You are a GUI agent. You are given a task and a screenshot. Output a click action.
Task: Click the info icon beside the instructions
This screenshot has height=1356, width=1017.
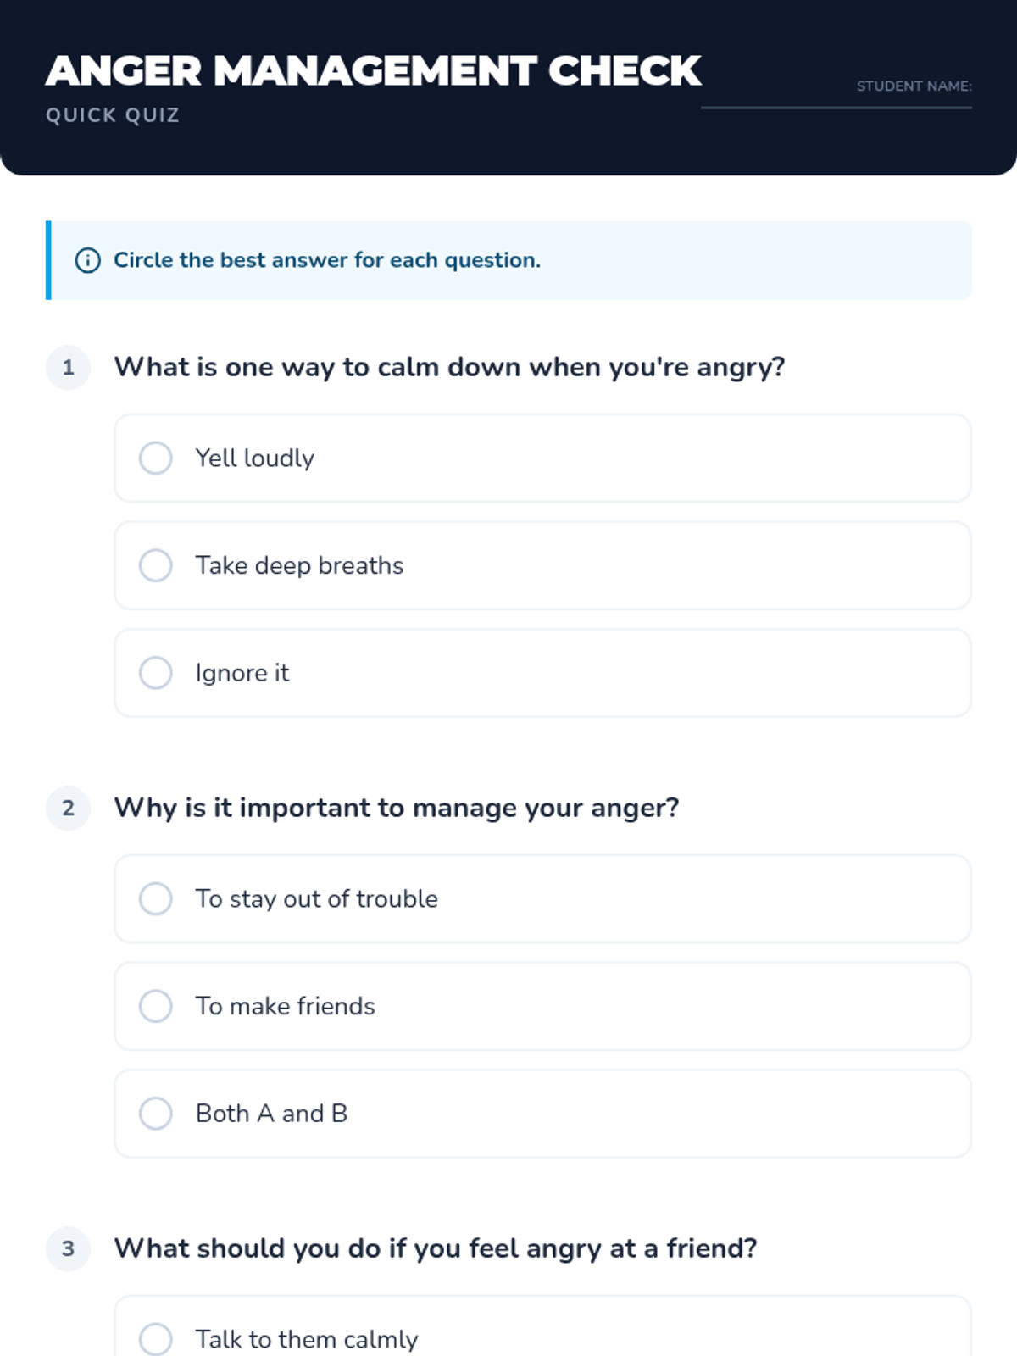[87, 260]
